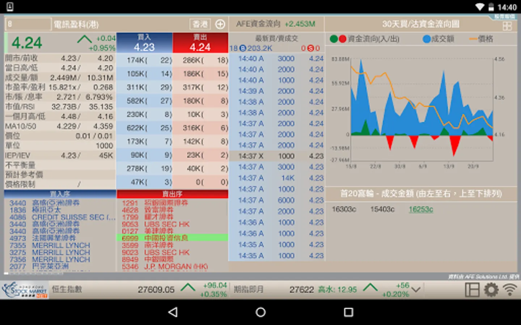The height and width of the screenshot is (325, 521).
Task: Open the grid layout icon at top right
Action: [507, 26]
